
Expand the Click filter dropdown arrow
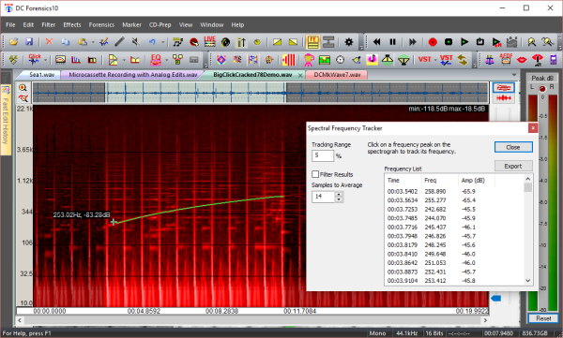(x=46, y=60)
